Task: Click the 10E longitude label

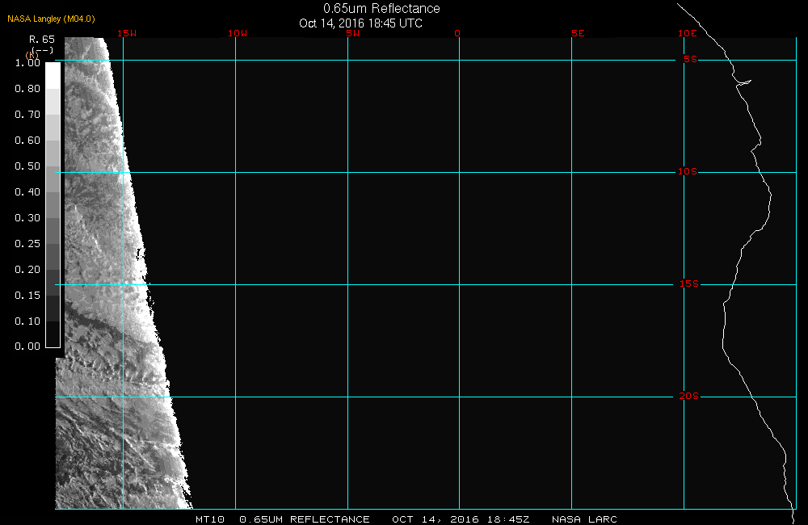Action: pos(687,33)
